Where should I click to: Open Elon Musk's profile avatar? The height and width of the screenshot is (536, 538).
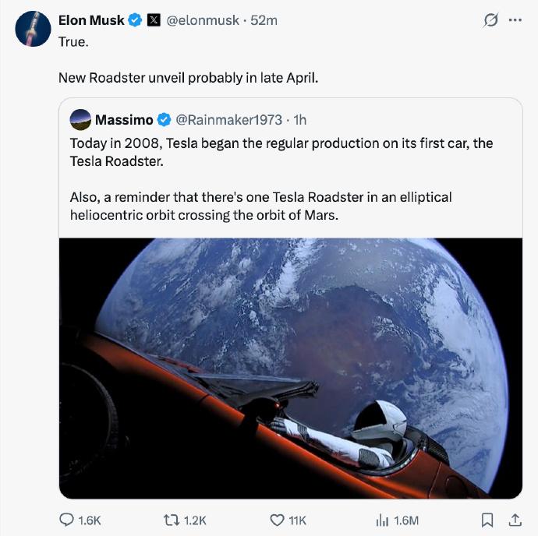(33, 29)
